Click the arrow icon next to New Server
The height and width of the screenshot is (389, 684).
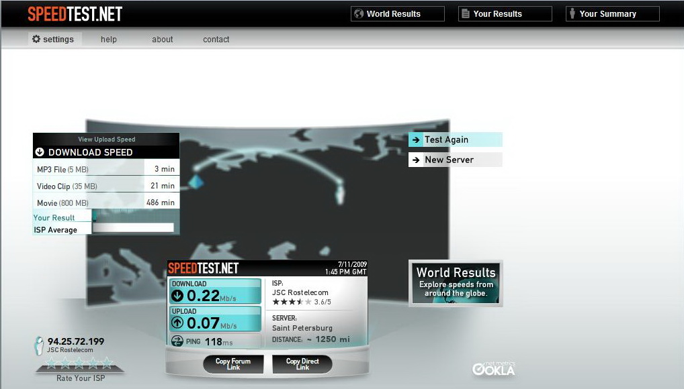[x=416, y=160]
